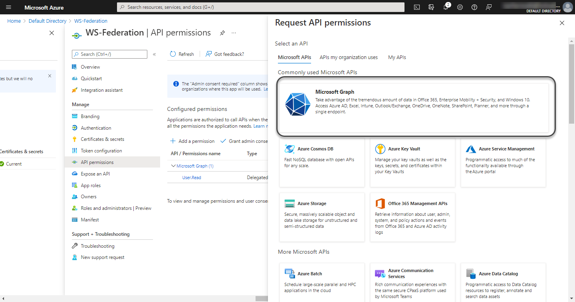The width and height of the screenshot is (575, 302).
Task: Click the horizontal scrollbar at the bottom
Action: pos(262,298)
